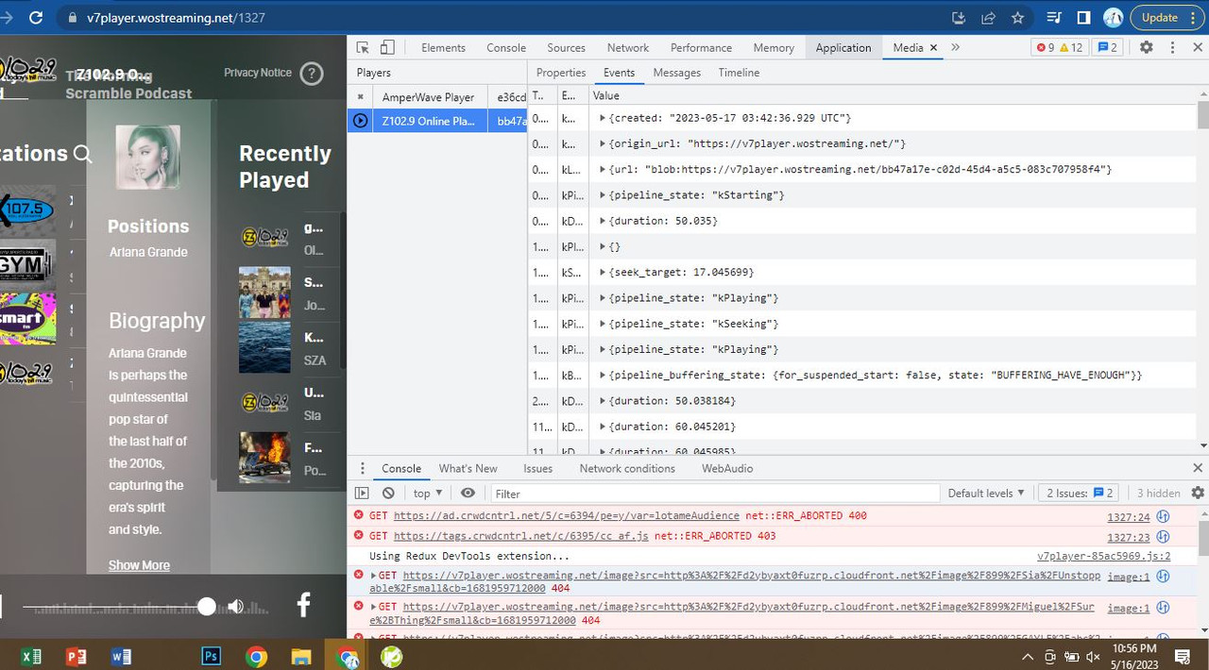Image resolution: width=1209 pixels, height=670 pixels.
Task: Click the Console drawer three-dot menu
Action: (361, 468)
